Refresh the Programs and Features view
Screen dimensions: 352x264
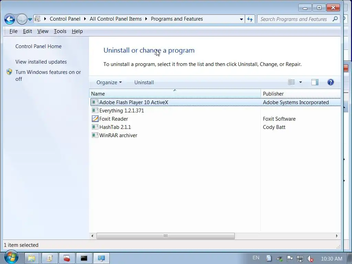click(250, 19)
